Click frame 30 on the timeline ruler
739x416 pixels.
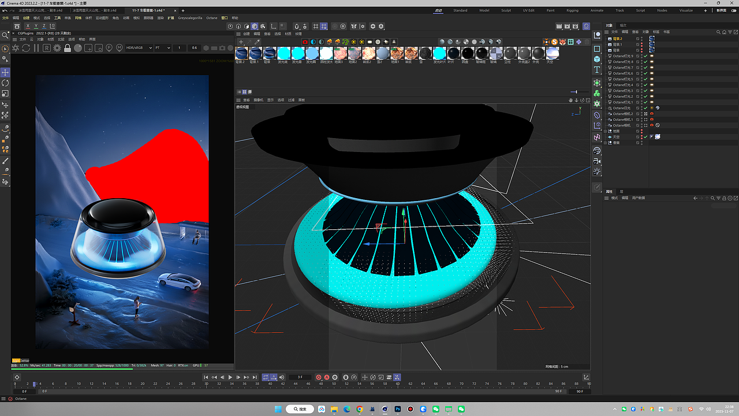coord(206,383)
